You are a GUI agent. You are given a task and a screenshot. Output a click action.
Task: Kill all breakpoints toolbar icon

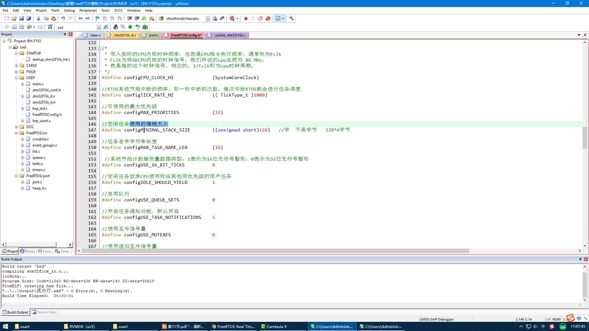pyautogui.click(x=268, y=18)
